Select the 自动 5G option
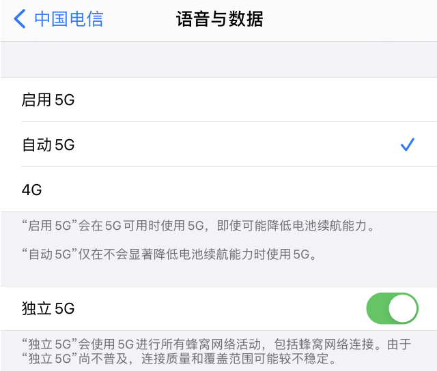Screen dimensions: 437x371 click(218, 145)
